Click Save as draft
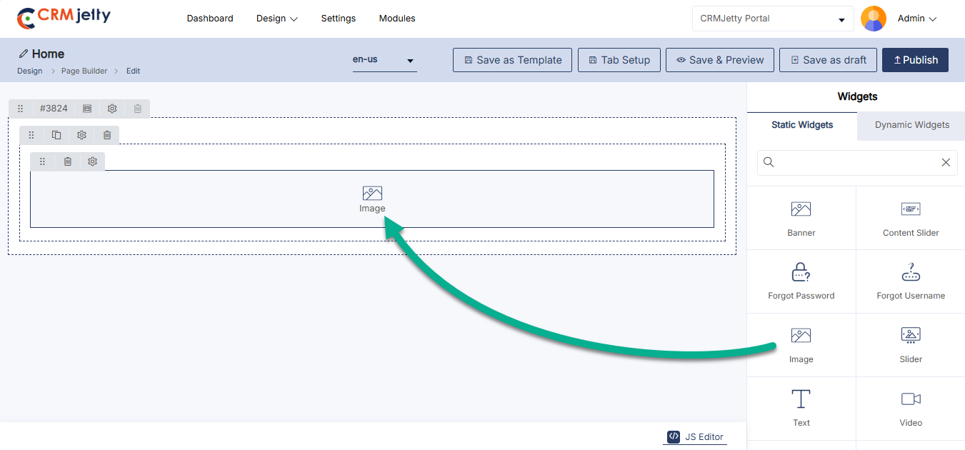This screenshot has height=450, width=965. [x=828, y=60]
